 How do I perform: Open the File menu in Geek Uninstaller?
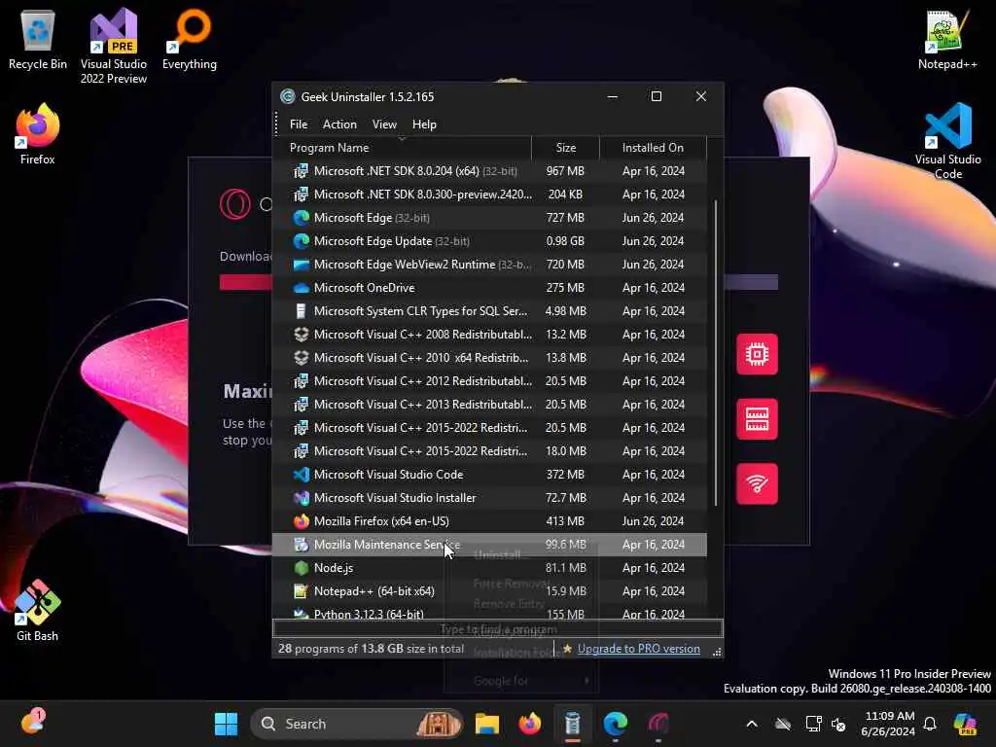299,124
